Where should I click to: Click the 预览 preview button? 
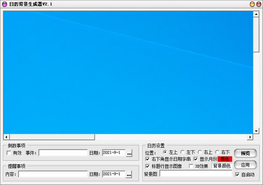pos(245,153)
